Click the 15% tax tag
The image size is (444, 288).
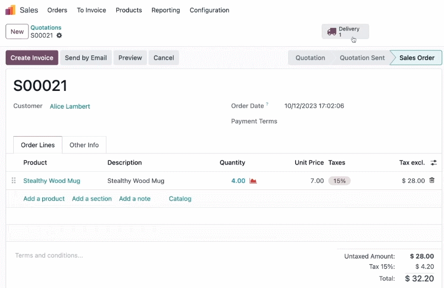point(339,181)
